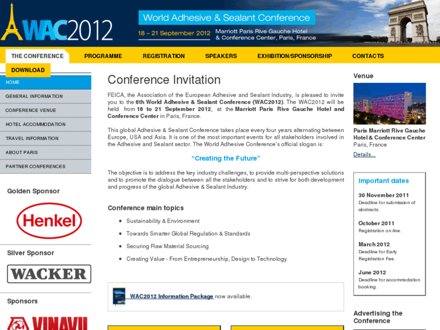
Task: Click the Golden Sponsor heading
Action: (33, 191)
